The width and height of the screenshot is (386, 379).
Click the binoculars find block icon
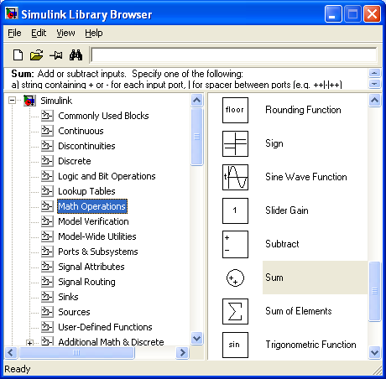coord(76,55)
